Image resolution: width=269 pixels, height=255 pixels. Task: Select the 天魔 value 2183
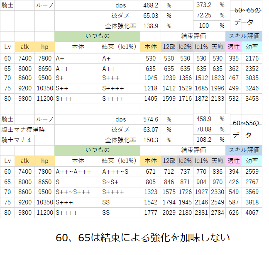[x=218, y=99]
